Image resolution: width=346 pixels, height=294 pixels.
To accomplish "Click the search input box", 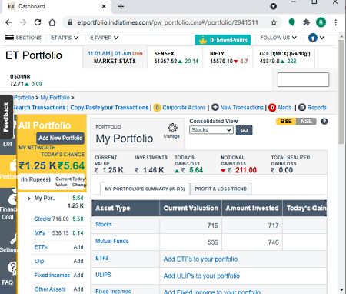I will [303, 79].
